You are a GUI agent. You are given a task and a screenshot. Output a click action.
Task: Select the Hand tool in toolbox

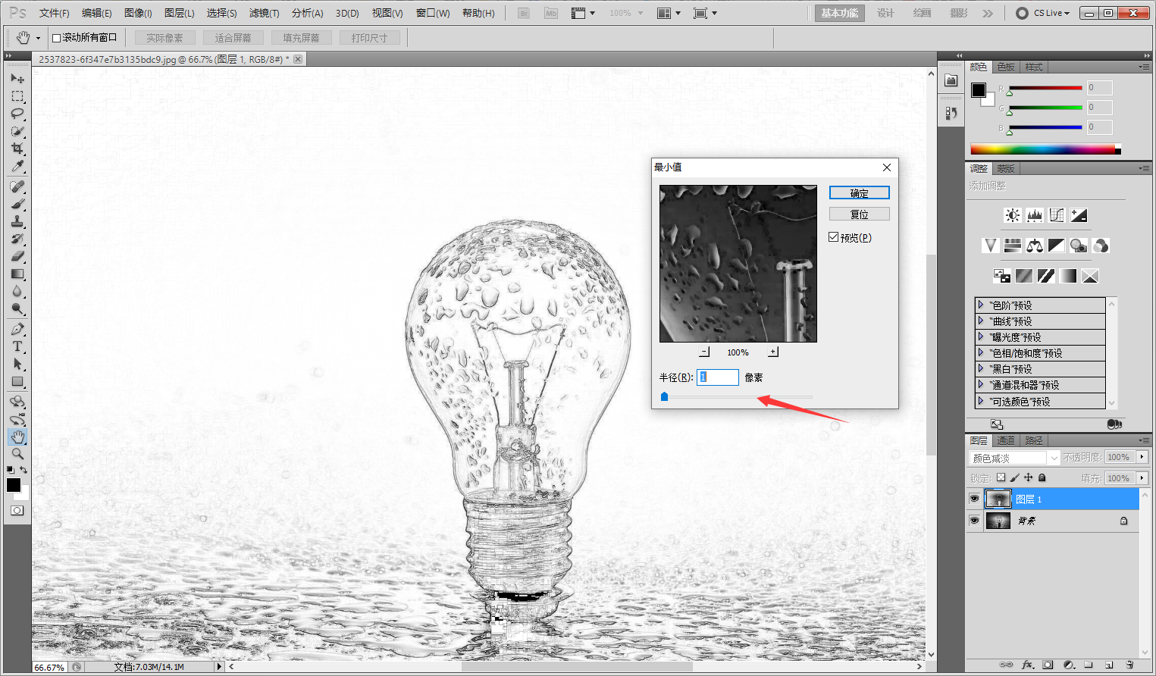pos(17,437)
